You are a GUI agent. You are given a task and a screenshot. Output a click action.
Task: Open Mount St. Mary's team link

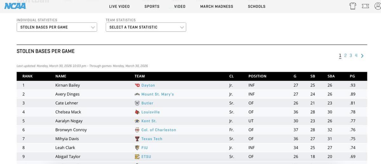158,94
